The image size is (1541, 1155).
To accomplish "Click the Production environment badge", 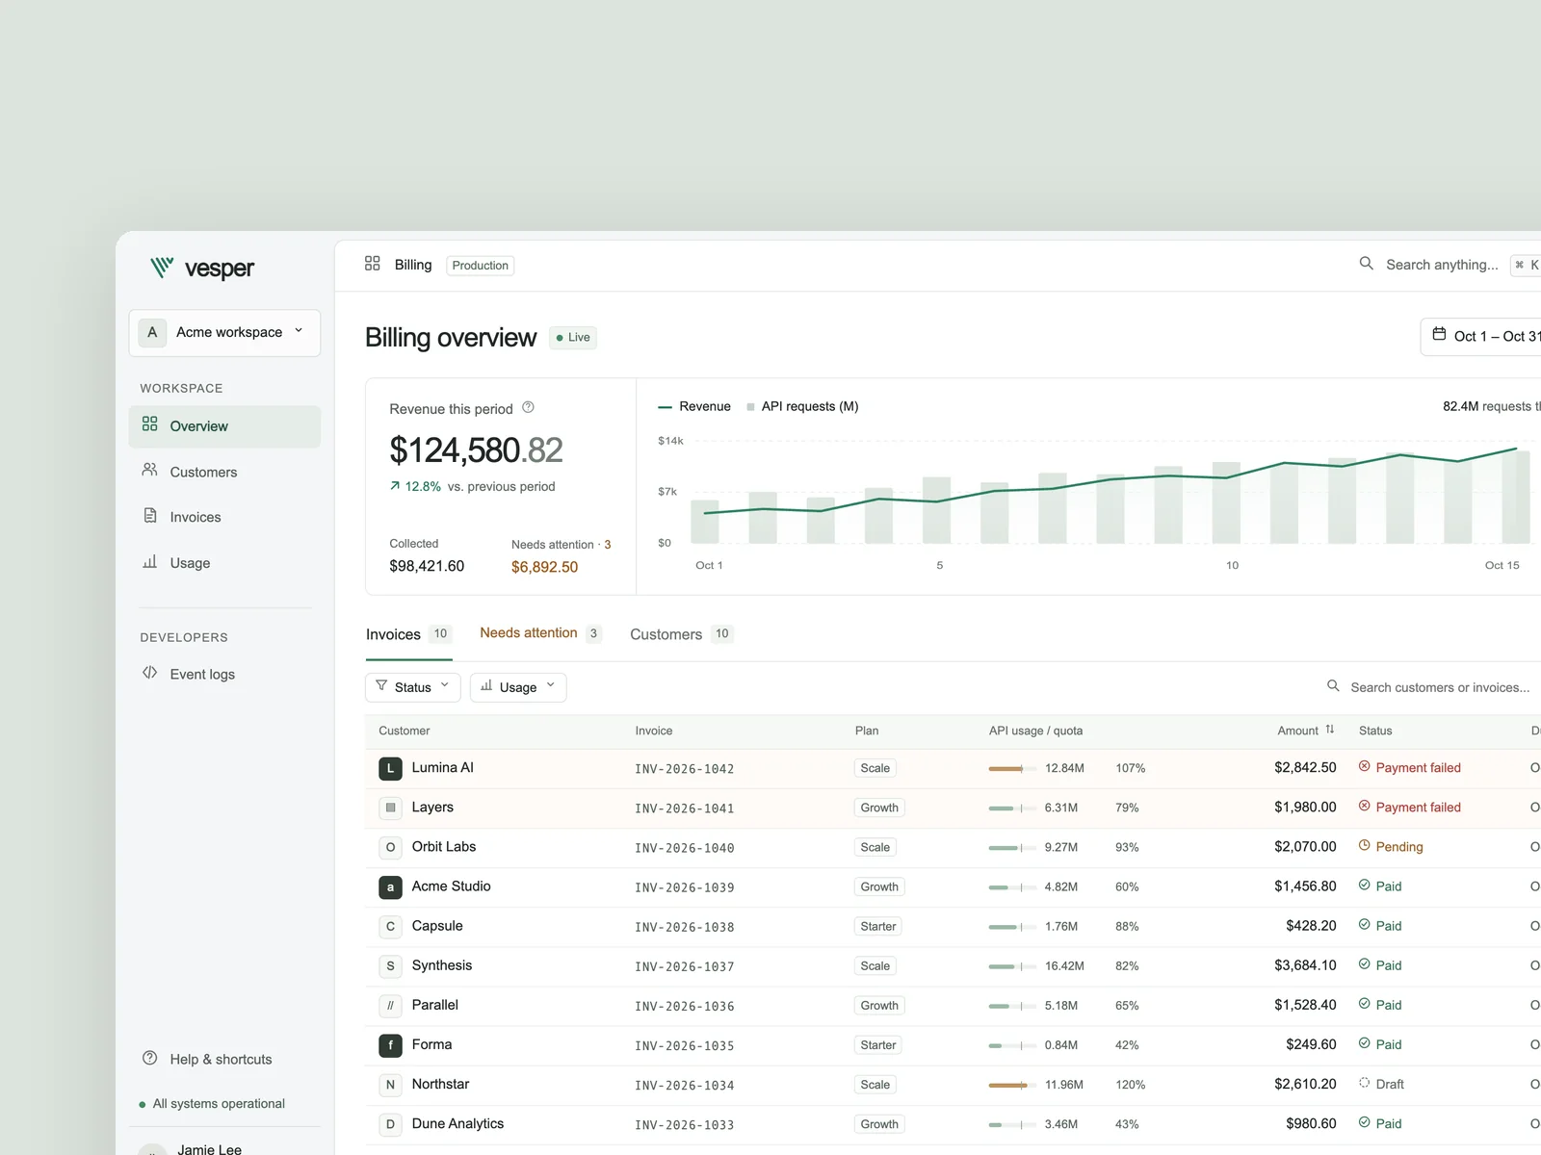I will [481, 266].
